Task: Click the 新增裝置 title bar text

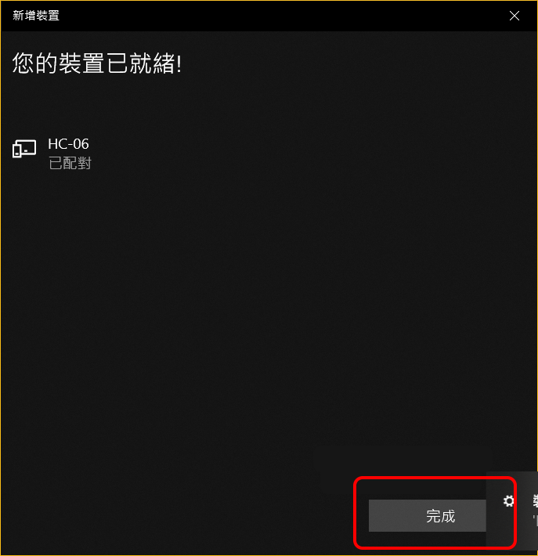Action: point(36,16)
